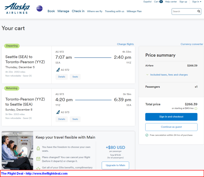Open Traveling with us menu
This screenshot has width=204, height=177.
pos(114,11)
